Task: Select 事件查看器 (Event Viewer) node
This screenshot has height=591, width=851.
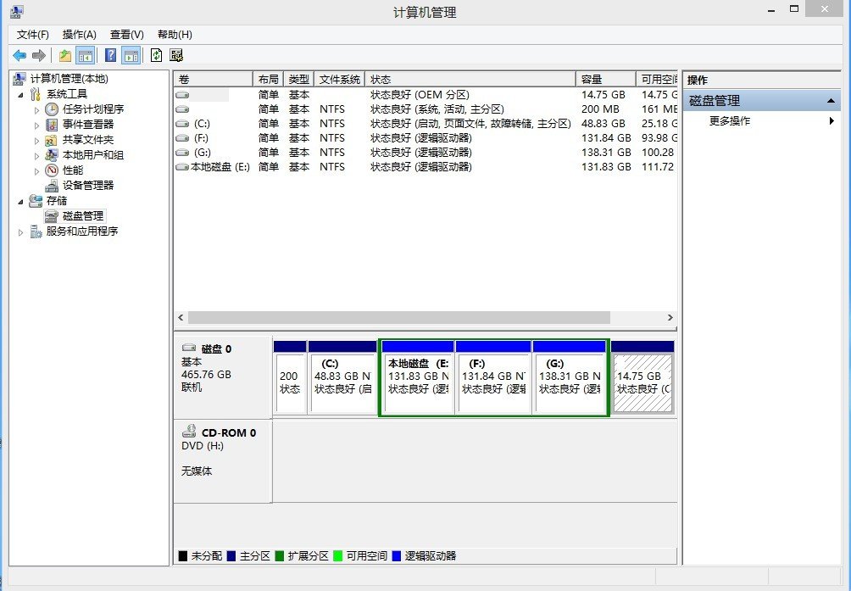Action: point(87,125)
